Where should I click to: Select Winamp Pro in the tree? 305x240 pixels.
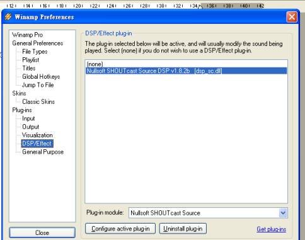click(x=28, y=35)
